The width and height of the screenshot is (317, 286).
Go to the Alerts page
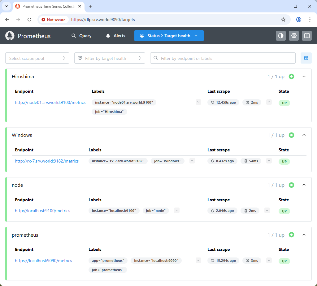pos(116,36)
